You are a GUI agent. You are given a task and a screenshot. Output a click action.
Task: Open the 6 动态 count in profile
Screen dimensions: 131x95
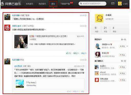[x=97, y=29]
